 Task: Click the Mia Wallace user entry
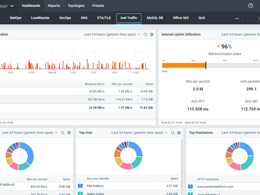(95, 186)
